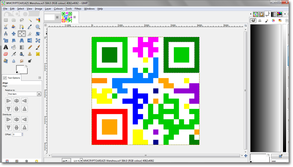Screen dimensions: 293x167
Task: Open the Colours menu
Action: [58, 9]
